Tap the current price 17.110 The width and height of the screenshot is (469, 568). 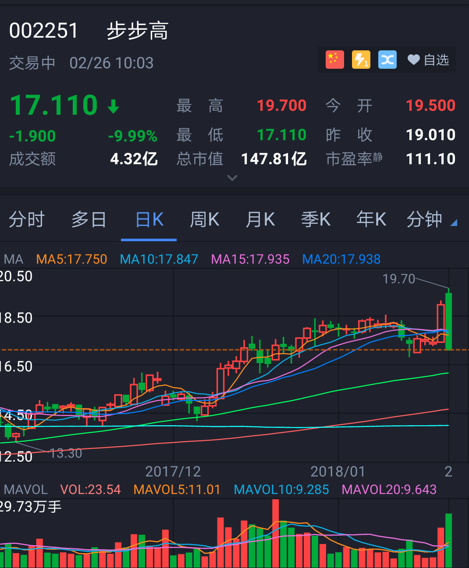(x=53, y=106)
